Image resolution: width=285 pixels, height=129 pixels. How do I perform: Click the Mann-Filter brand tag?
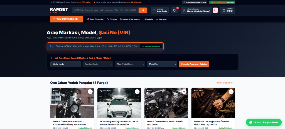click(199, 91)
